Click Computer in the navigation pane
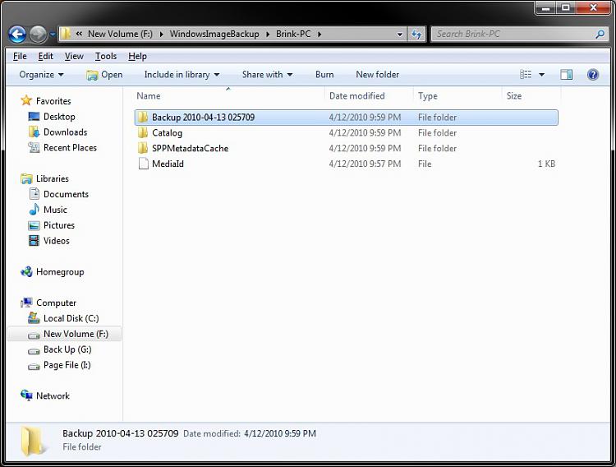This screenshot has width=616, height=467. [x=56, y=303]
